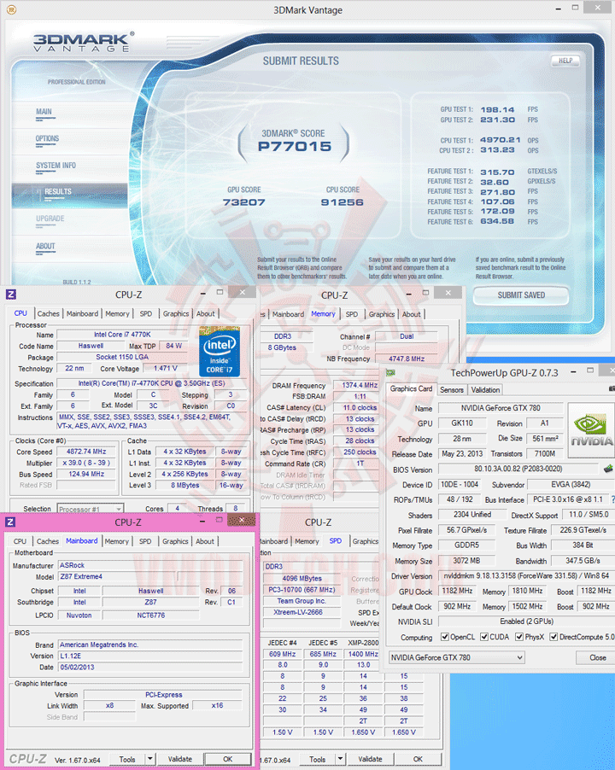Switch to Sensors tab in GPU-Z
Image resolution: width=615 pixels, height=770 pixels.
click(x=451, y=389)
